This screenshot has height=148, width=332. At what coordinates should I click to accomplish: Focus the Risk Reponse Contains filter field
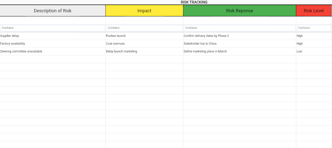point(239,28)
